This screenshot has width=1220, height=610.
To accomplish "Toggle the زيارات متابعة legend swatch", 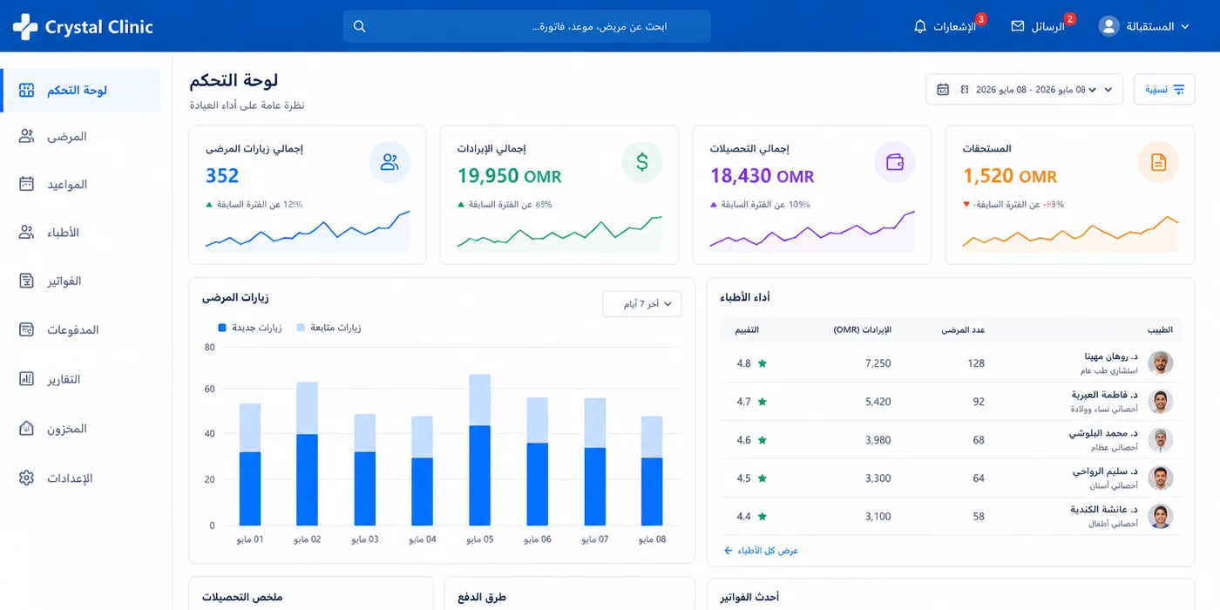I will (x=301, y=328).
